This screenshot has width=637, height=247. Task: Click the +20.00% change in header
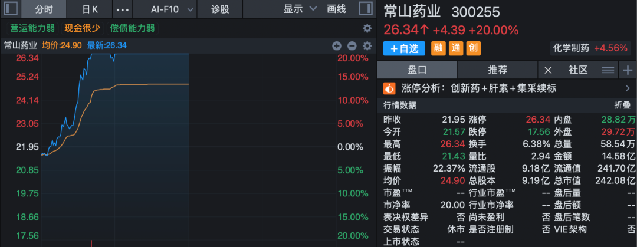[x=493, y=30]
